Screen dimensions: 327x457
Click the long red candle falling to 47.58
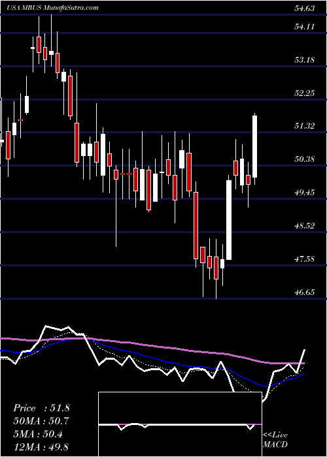pos(196,225)
